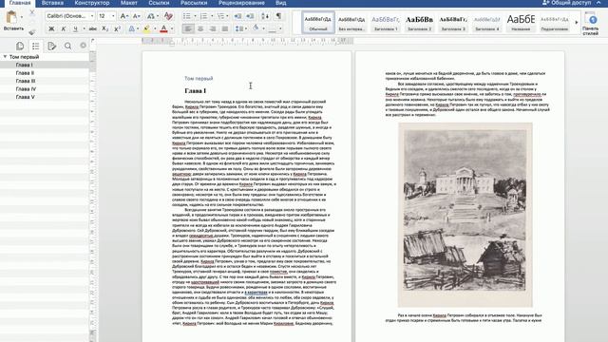Go to Глава III in navigation pane
Image resolution: width=608 pixels, height=342 pixels.
[26, 81]
